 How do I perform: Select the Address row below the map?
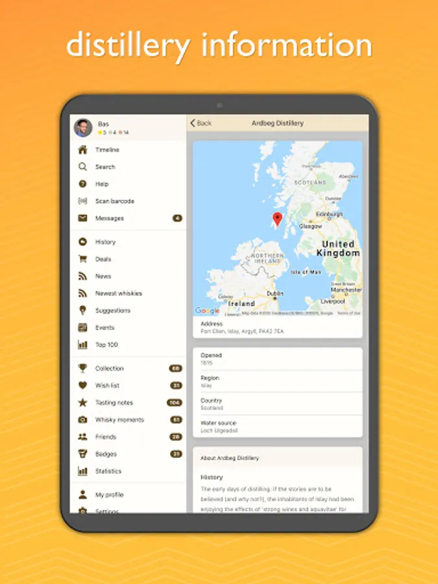278,327
